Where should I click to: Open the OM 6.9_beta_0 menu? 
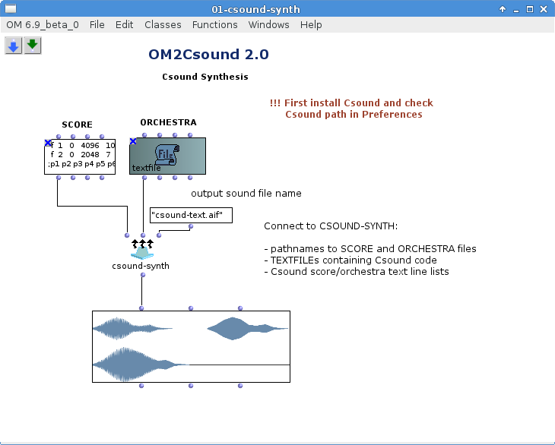click(43, 25)
